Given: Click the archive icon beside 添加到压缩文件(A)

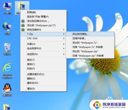Looking at the screenshot, I should [23, 21].
